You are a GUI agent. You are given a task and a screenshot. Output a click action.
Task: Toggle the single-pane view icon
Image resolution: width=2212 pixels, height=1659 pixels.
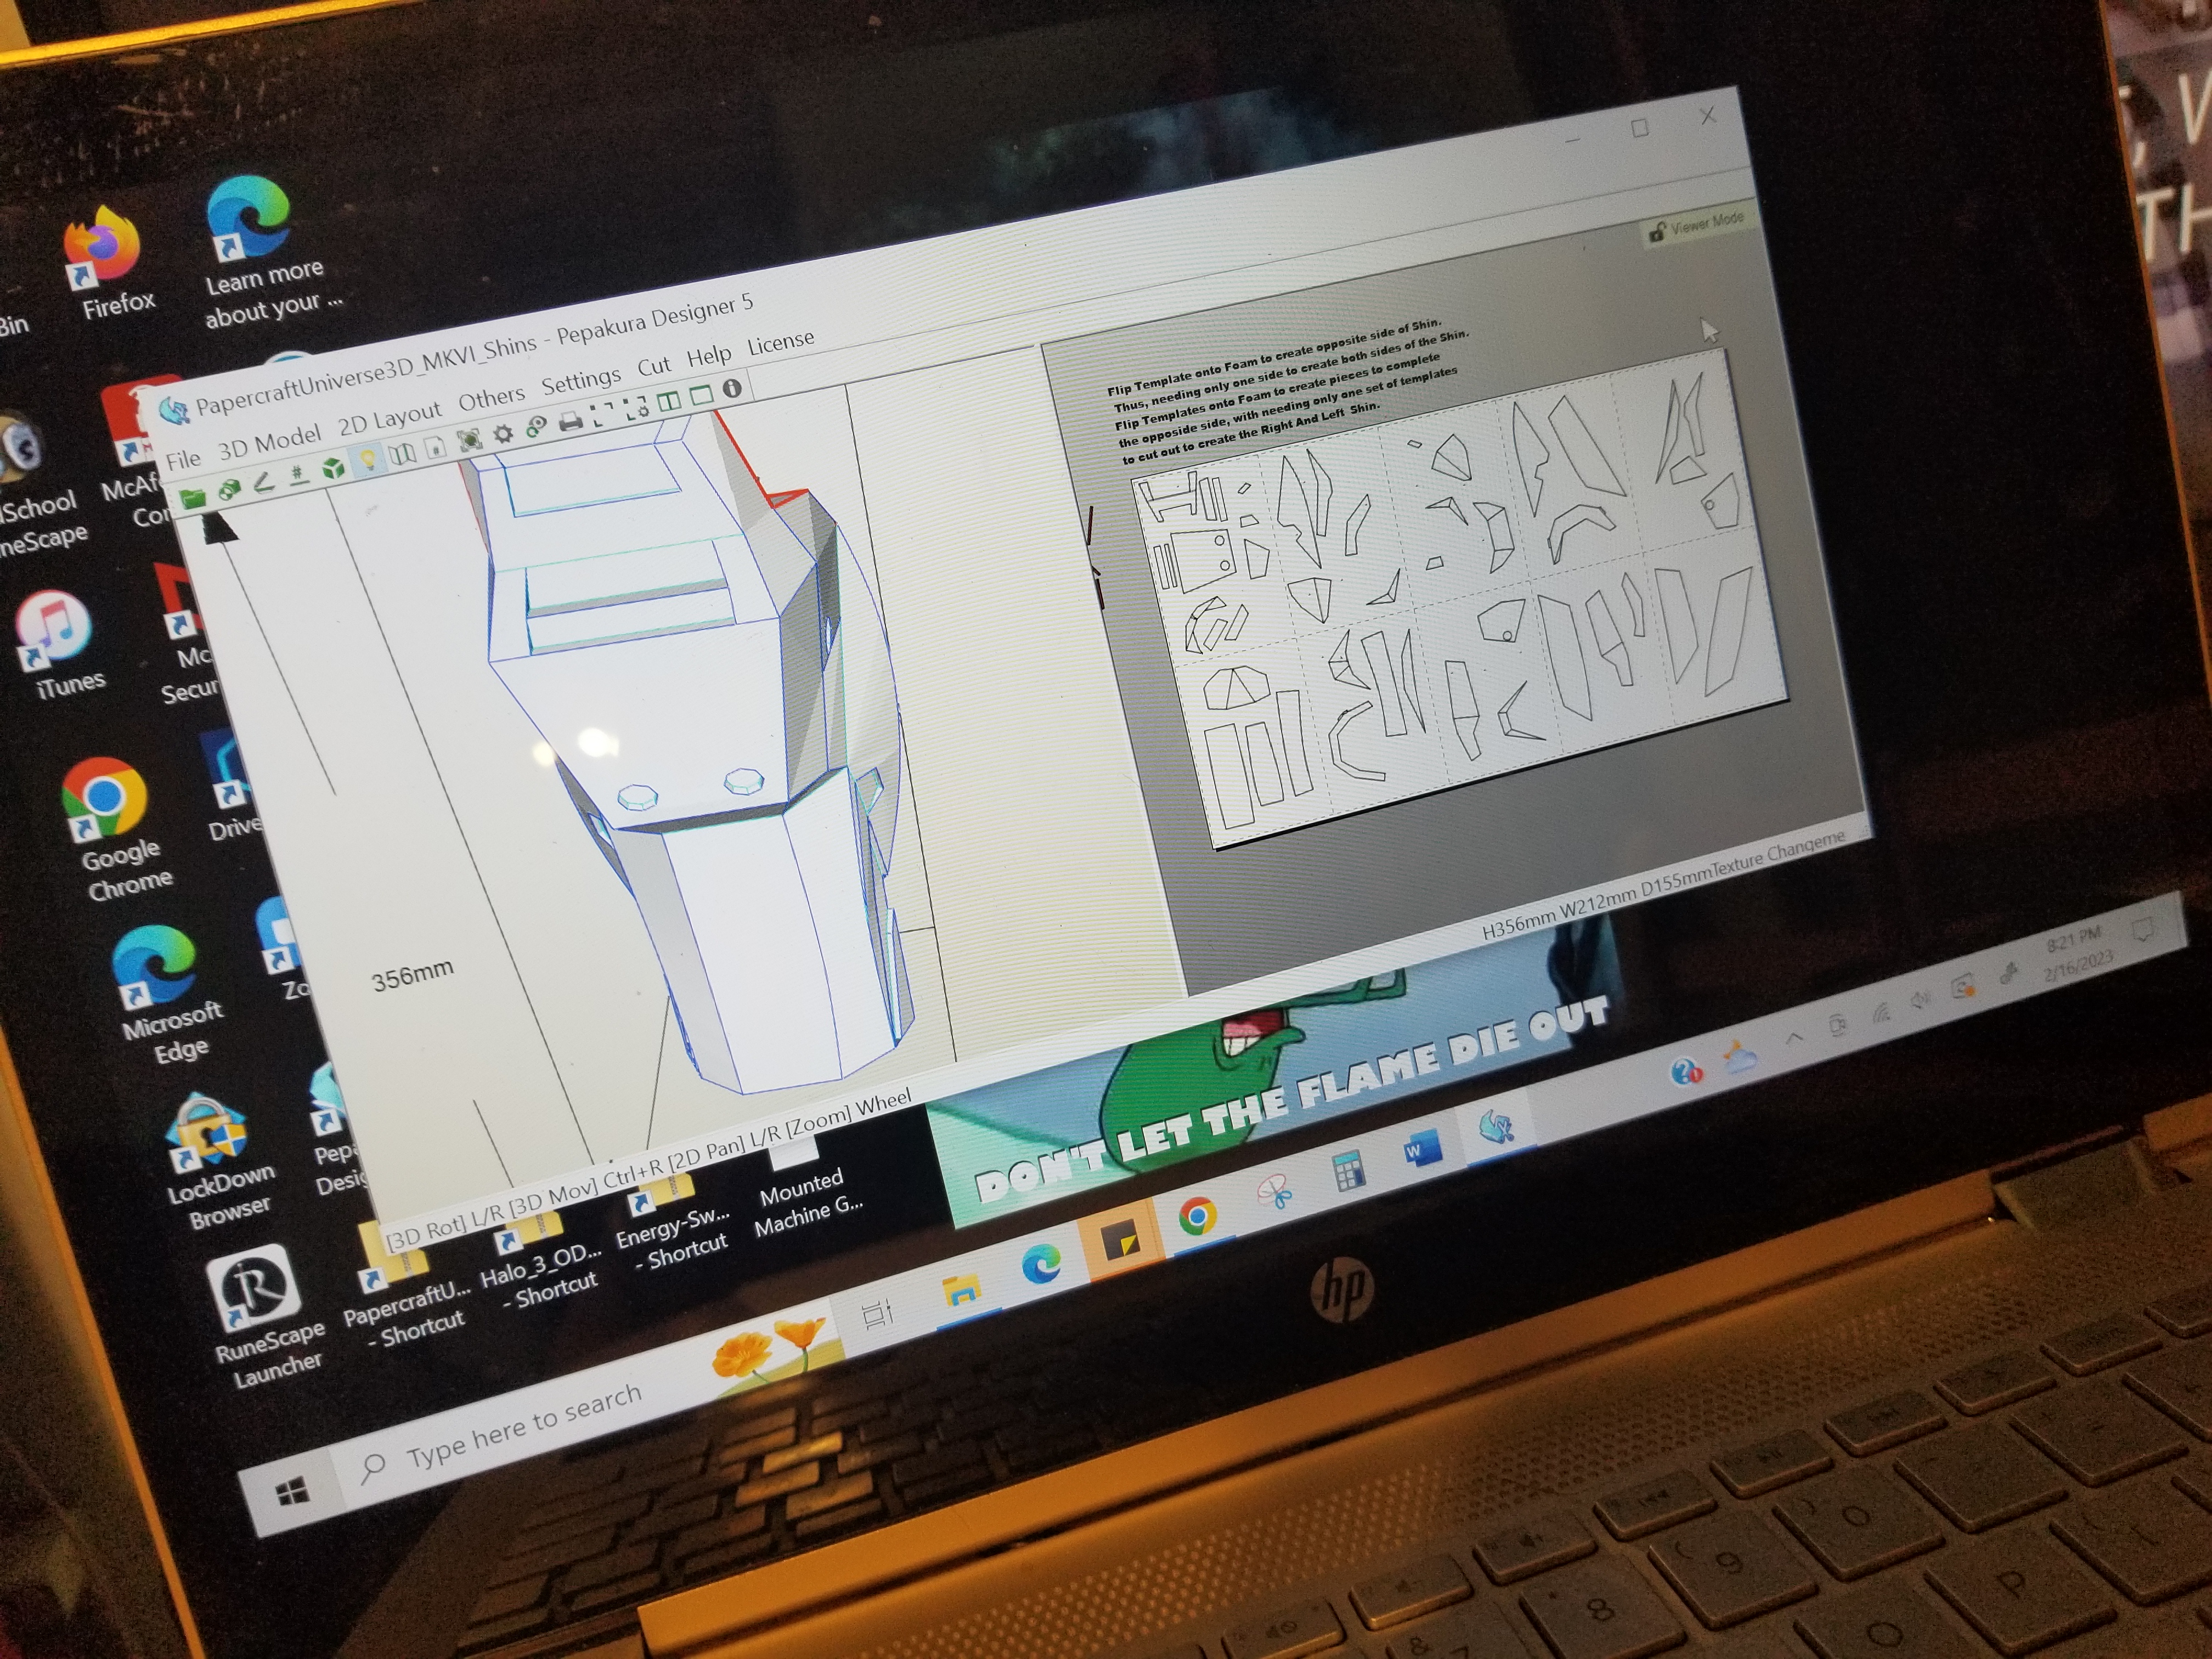click(x=701, y=395)
